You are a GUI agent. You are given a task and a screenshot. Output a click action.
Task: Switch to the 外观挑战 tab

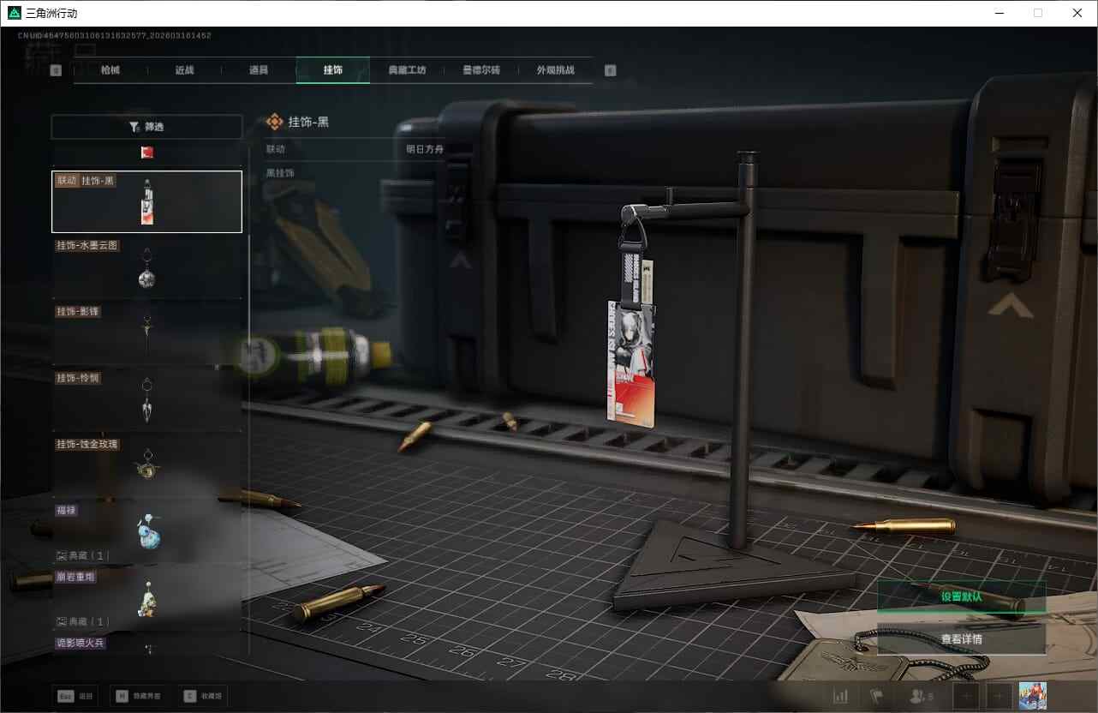(x=555, y=70)
